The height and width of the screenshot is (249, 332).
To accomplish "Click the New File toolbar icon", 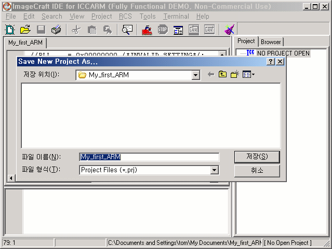I will click(10, 30).
